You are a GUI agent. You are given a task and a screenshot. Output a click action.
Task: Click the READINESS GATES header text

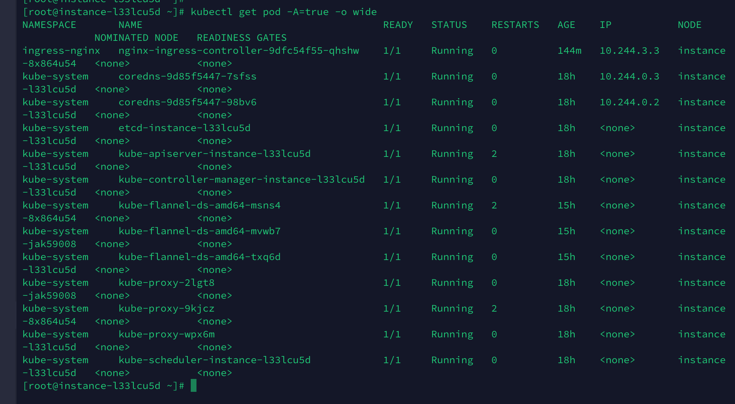(242, 38)
